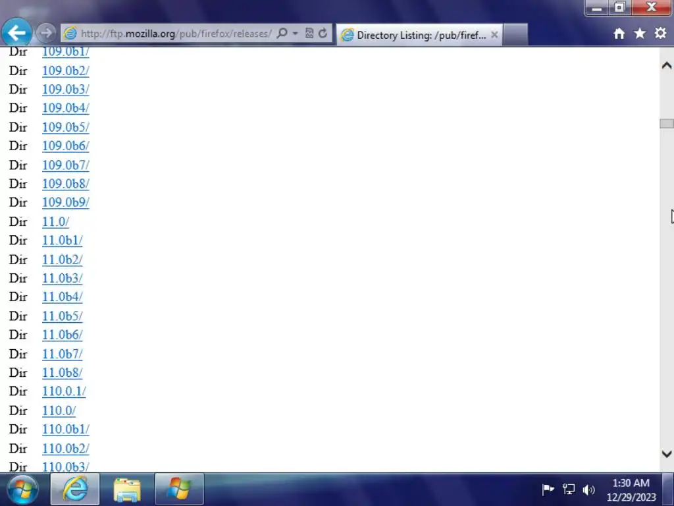Open the 11.0b7/ directory link
The height and width of the screenshot is (506, 674).
[63, 354]
